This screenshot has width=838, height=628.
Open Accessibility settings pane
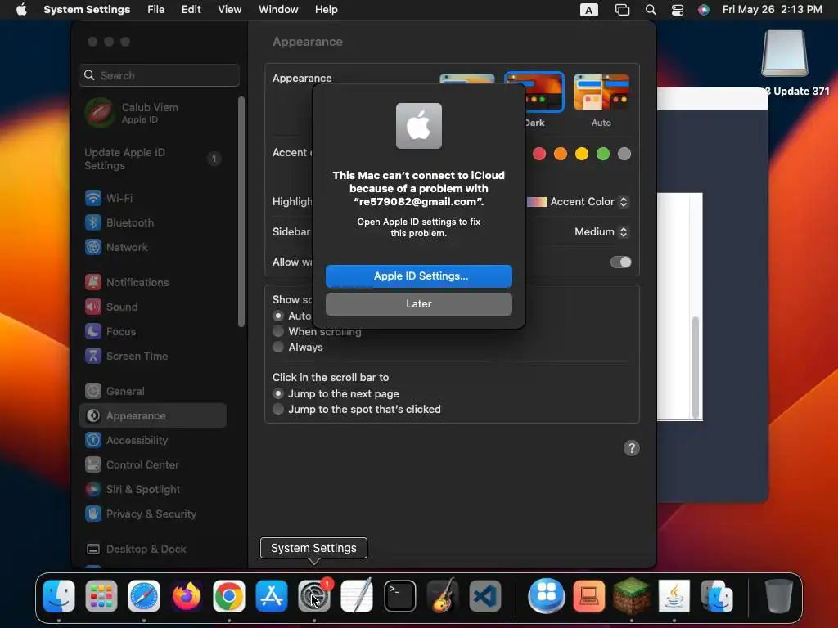click(x=154, y=440)
